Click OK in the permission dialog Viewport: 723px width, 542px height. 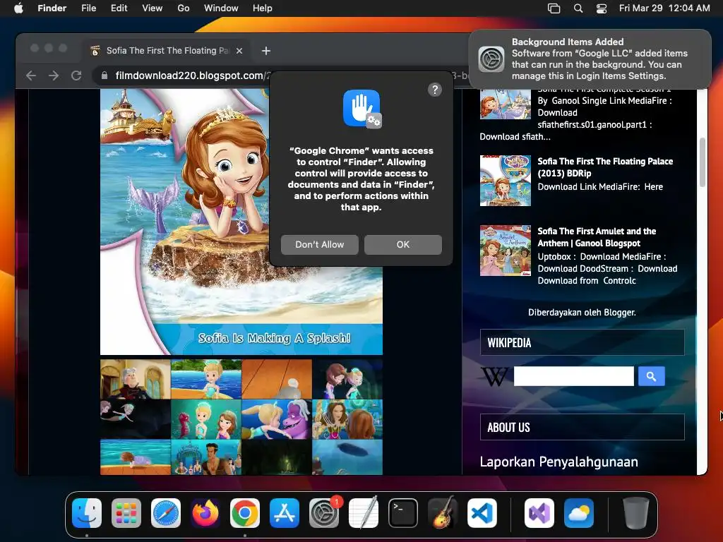(x=403, y=244)
